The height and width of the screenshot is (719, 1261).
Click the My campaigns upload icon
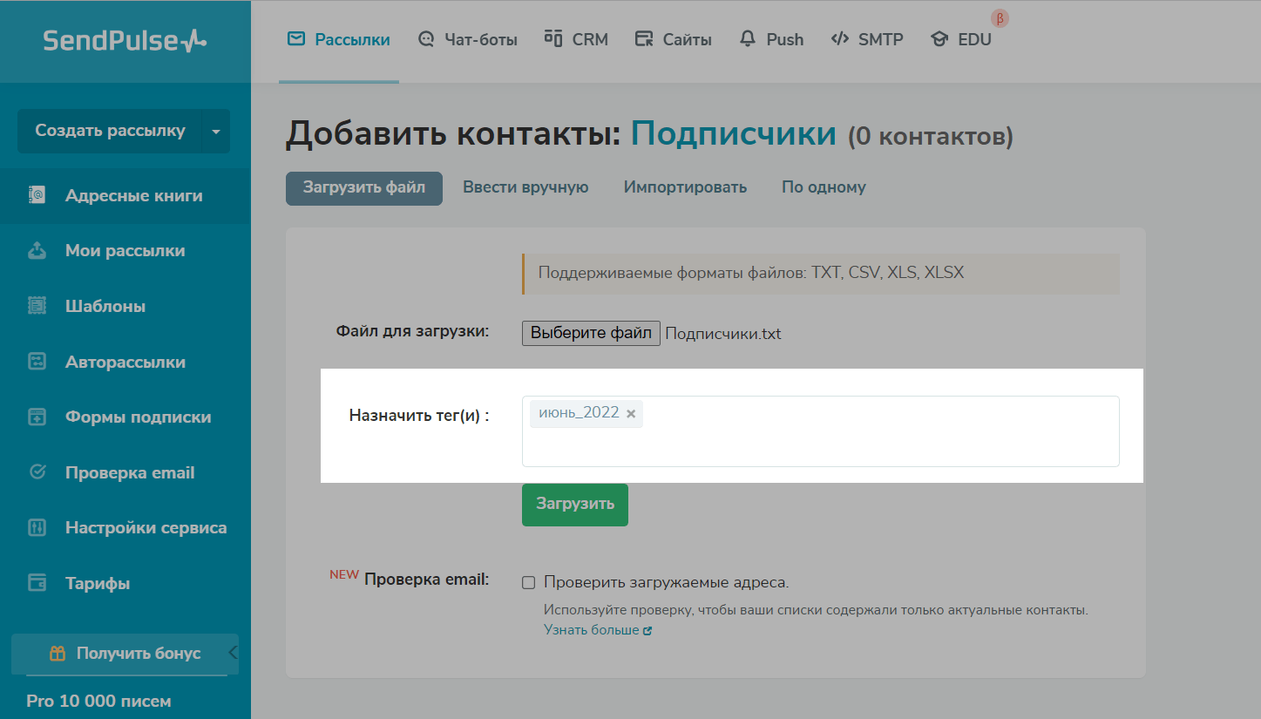(37, 251)
